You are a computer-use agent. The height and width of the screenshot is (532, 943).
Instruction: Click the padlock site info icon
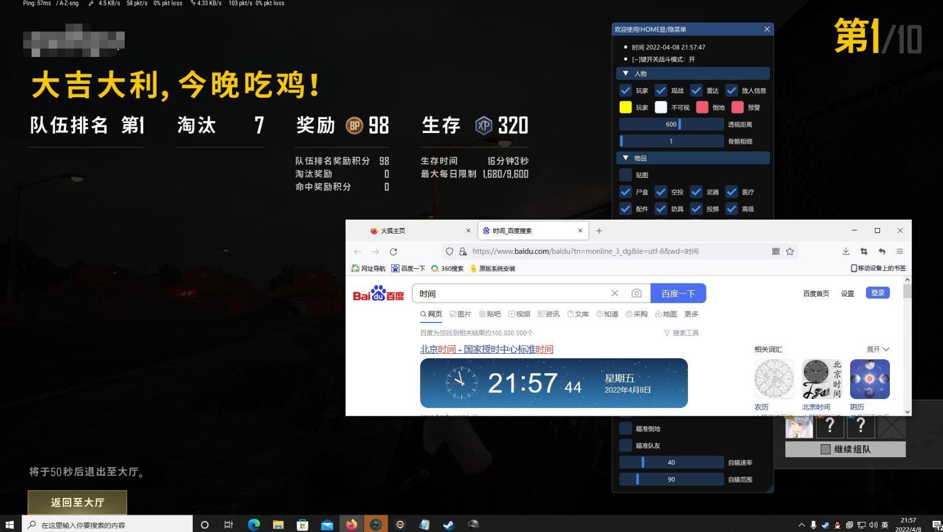463,251
